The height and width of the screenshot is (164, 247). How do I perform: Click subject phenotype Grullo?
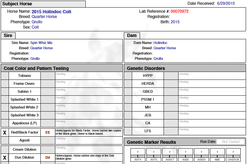pyautogui.click(x=37, y=22)
